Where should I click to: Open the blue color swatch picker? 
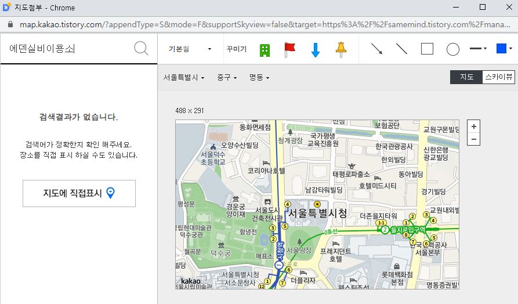[504, 49]
